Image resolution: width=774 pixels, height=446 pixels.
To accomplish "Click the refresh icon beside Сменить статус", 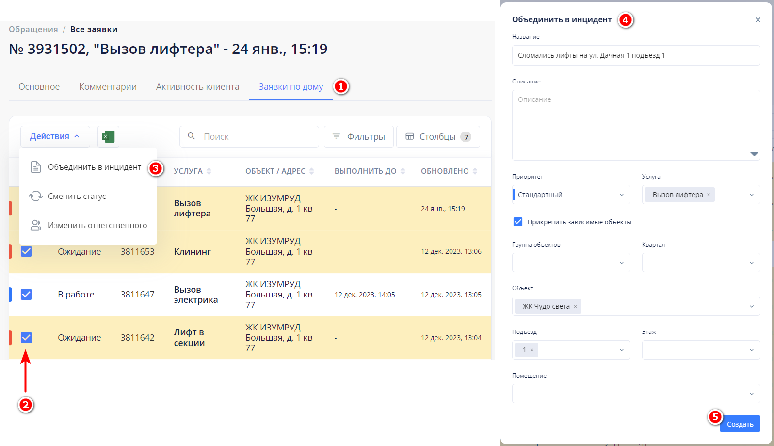I will coord(36,196).
